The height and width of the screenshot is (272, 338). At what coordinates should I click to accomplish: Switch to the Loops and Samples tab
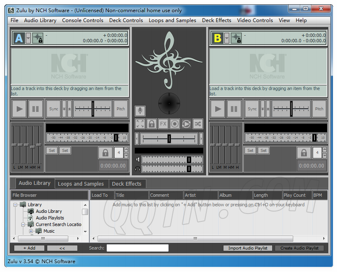(x=81, y=184)
